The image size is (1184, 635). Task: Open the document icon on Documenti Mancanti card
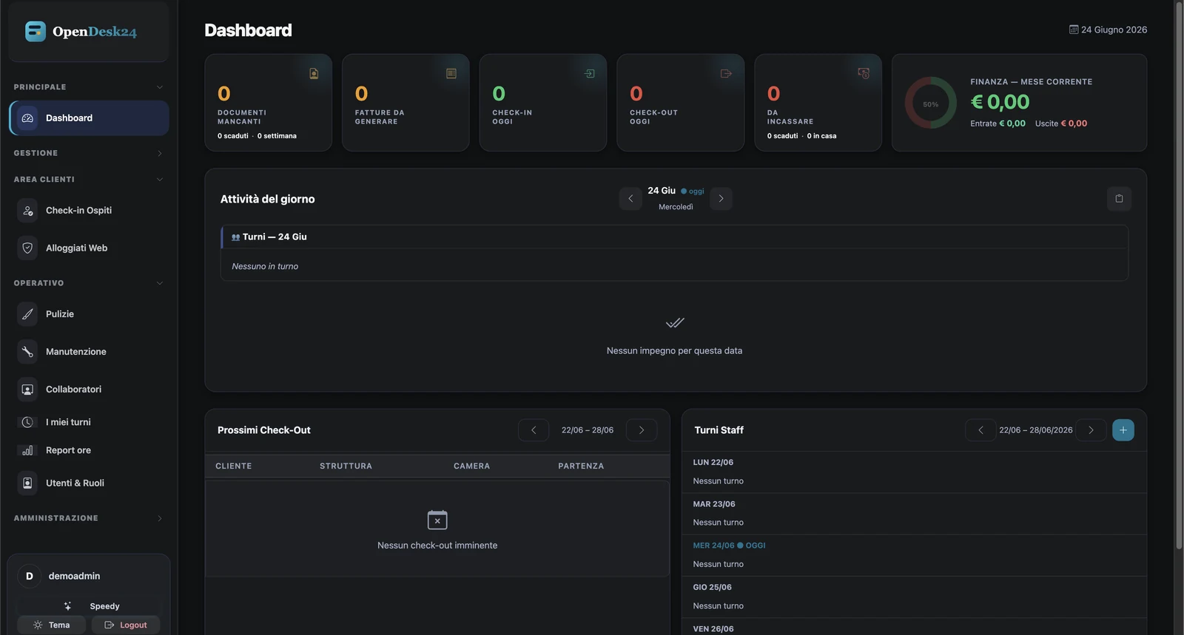pyautogui.click(x=314, y=73)
